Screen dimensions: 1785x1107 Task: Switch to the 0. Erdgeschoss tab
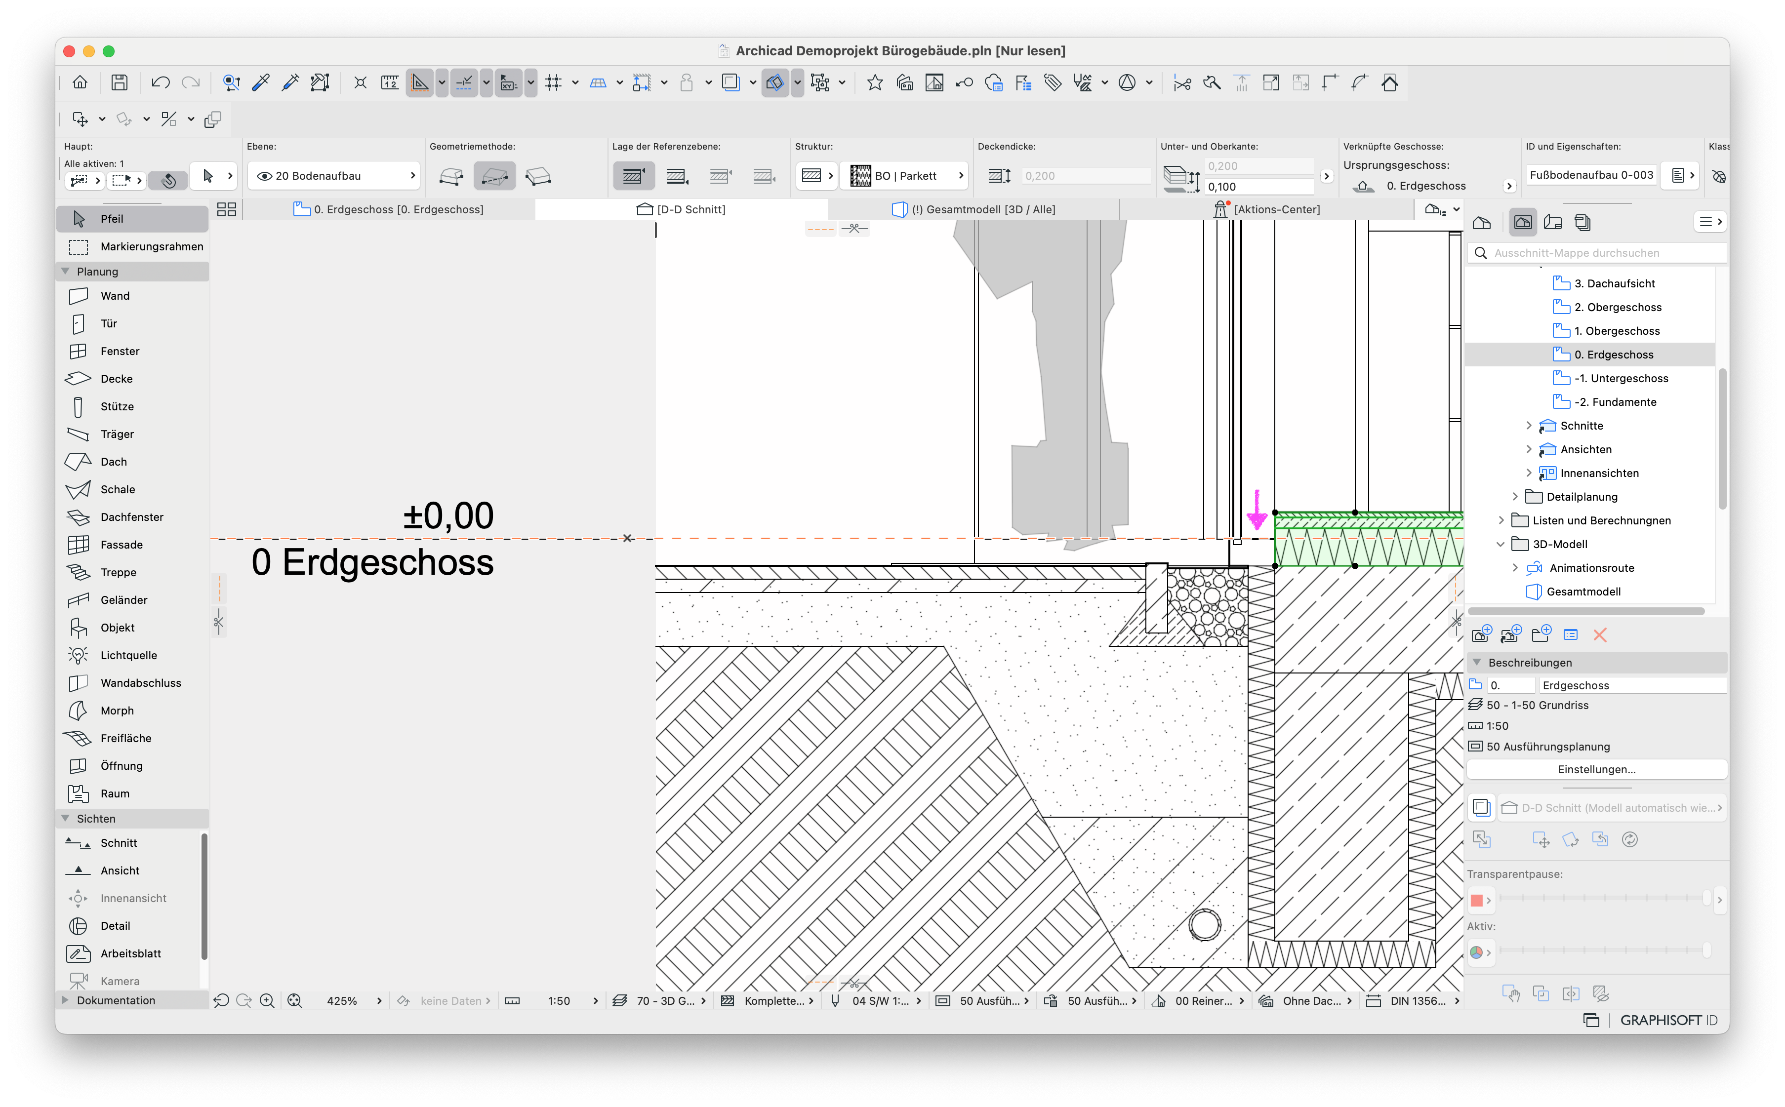(x=389, y=210)
